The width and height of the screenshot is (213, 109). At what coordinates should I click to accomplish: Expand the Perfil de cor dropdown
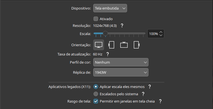pyautogui.click(x=121, y=62)
